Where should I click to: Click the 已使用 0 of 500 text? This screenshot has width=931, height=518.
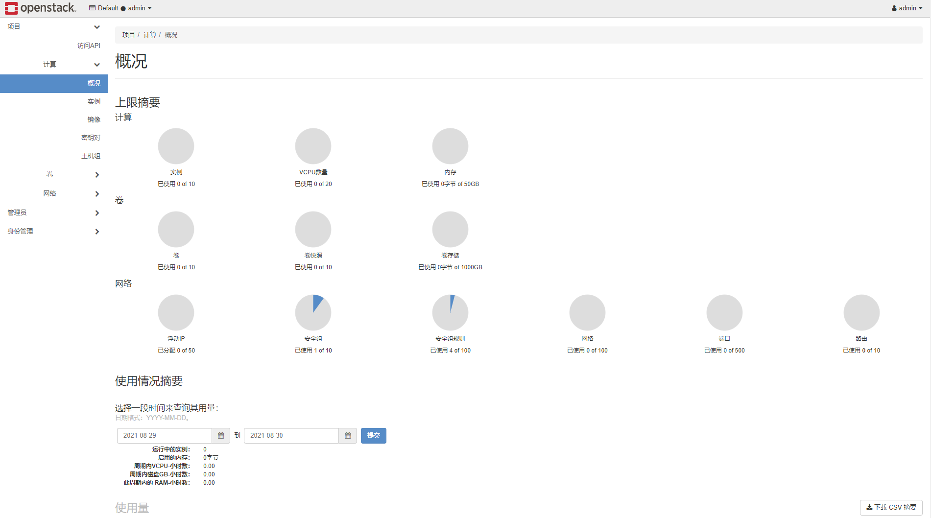pos(724,351)
